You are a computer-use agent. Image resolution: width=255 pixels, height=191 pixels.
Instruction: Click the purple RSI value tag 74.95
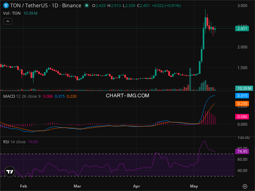click(x=242, y=152)
